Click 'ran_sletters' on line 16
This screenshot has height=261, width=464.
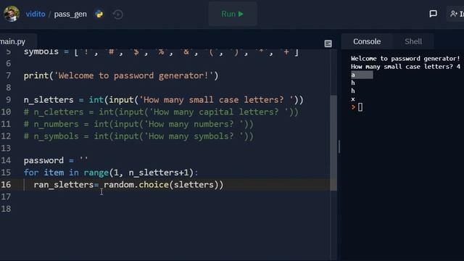(x=64, y=185)
